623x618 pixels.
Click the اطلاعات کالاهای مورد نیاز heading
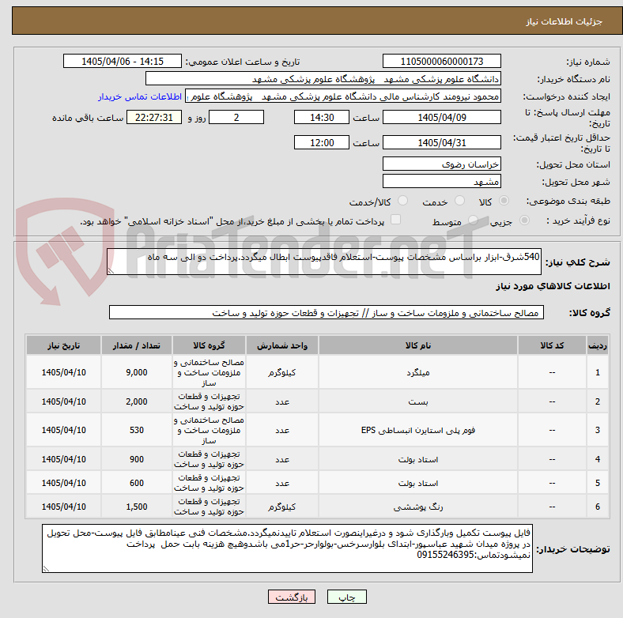tap(553, 286)
